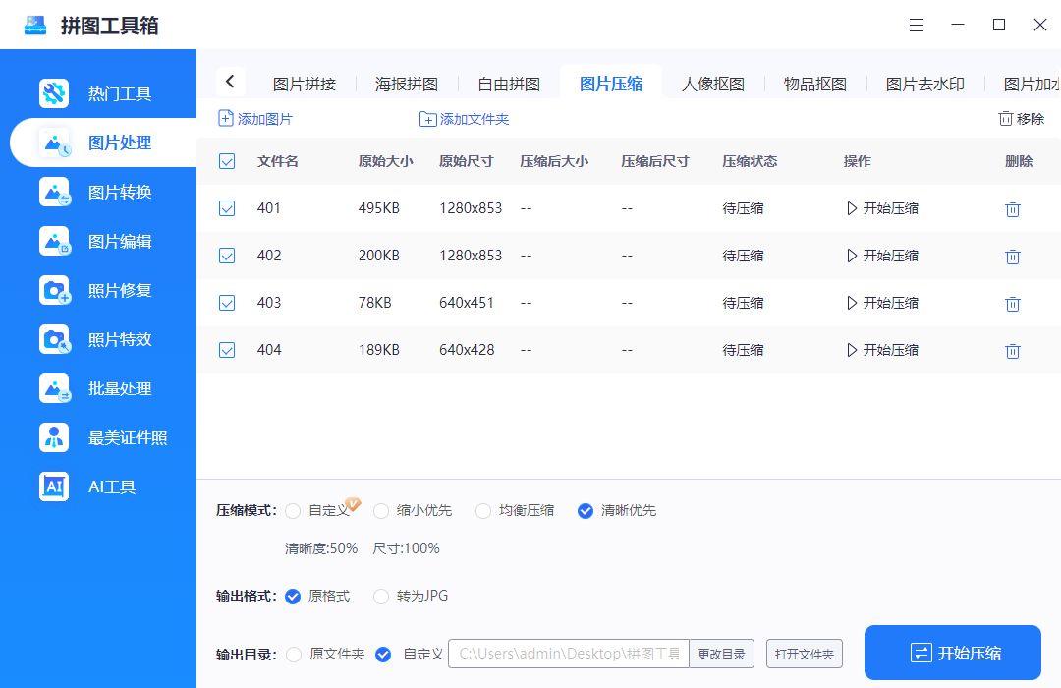Go back using the left arrow button

click(x=230, y=82)
